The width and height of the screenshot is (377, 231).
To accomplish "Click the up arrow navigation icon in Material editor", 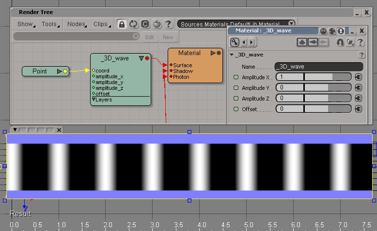I will coord(302,42).
